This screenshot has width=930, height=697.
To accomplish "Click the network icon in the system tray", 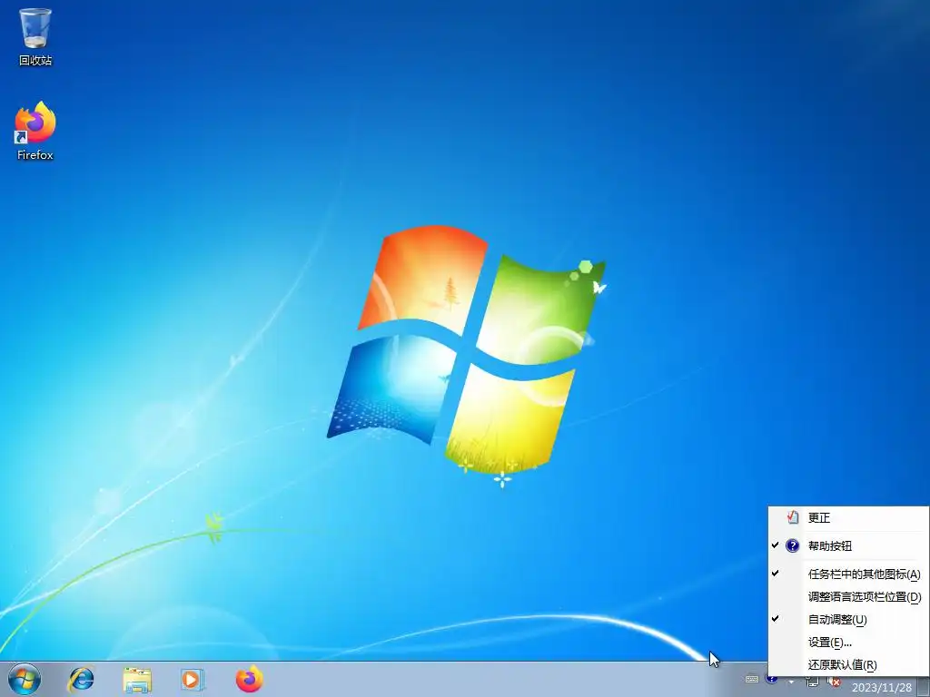I will point(812,682).
